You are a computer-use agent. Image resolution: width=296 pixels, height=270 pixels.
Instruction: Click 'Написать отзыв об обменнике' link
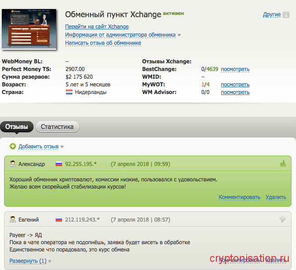[x=103, y=43]
